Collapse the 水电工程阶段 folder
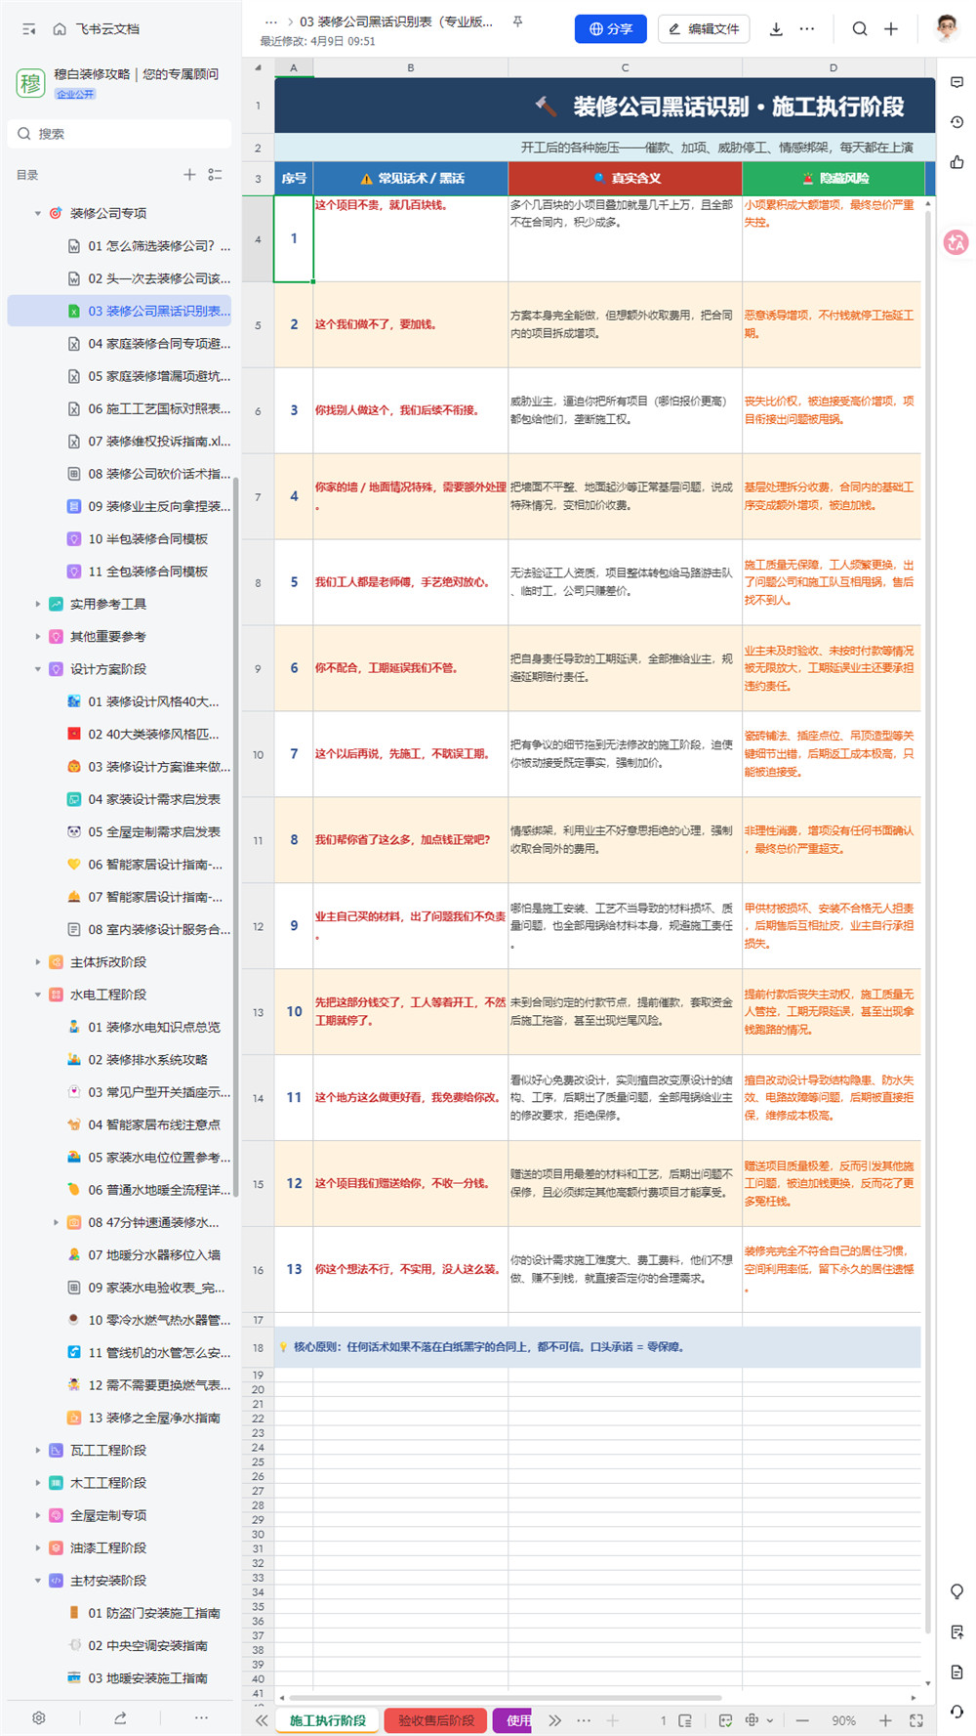The height and width of the screenshot is (1736, 976). (x=38, y=995)
